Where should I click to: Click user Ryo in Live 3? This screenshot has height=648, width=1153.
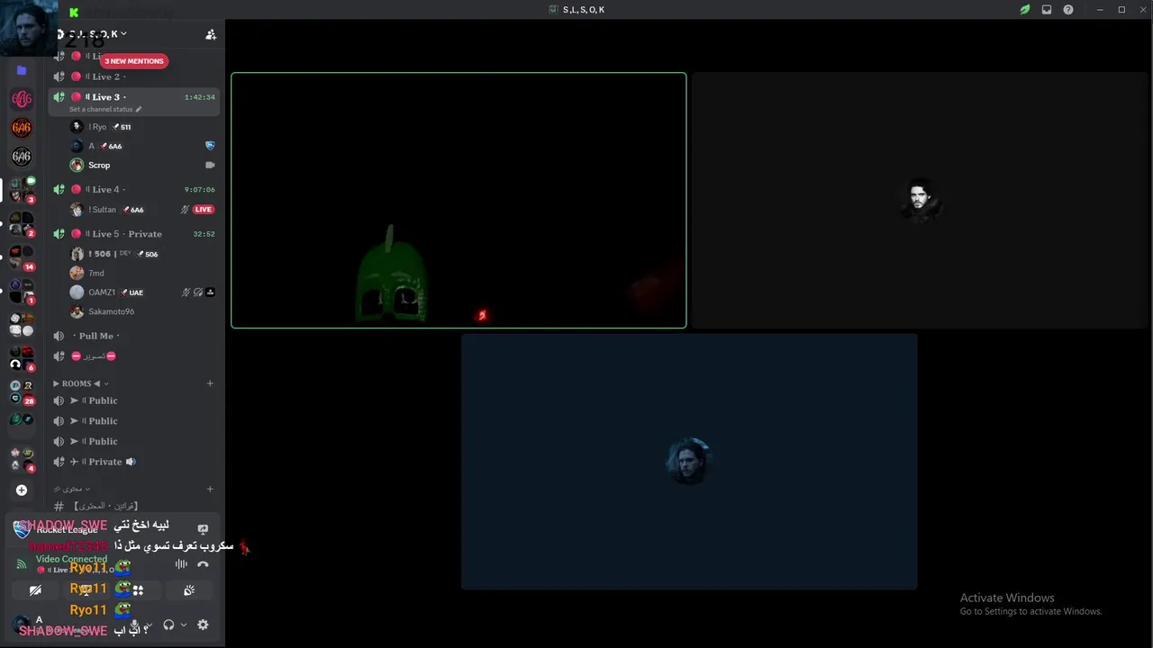144,127
